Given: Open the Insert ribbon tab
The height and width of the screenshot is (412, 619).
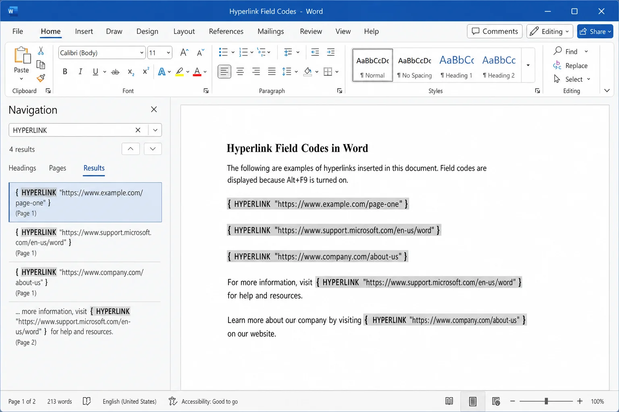Looking at the screenshot, I should [84, 31].
